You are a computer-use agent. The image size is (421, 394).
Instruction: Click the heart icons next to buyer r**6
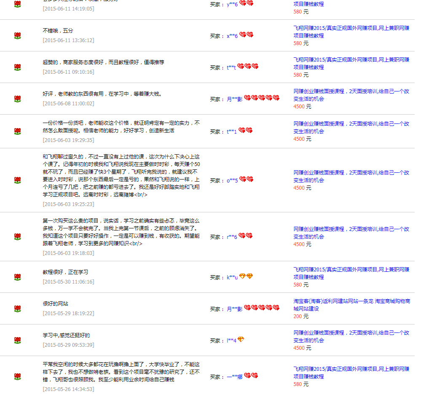[x=245, y=236]
